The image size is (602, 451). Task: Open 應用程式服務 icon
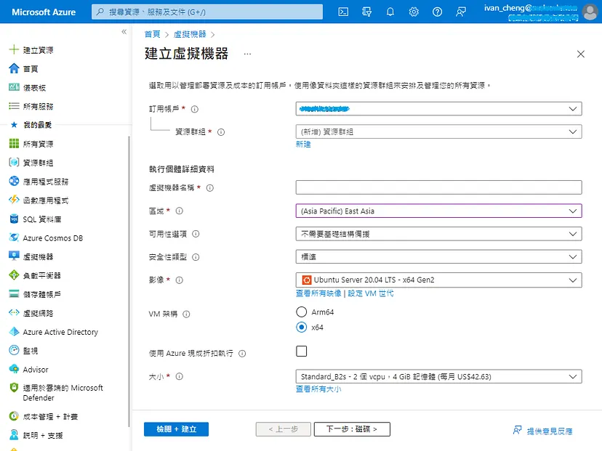pos(14,181)
